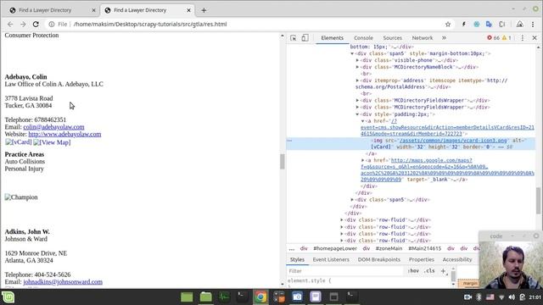Add new style rule plus button
The image size is (543, 305).
point(443,271)
